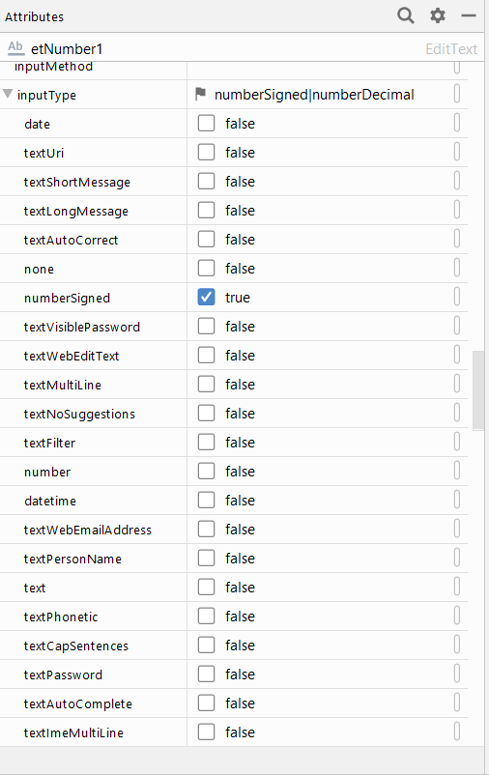489x775 pixels.
Task: Click the Ab EditText icon beside etNumber1
Action: click(x=15, y=48)
